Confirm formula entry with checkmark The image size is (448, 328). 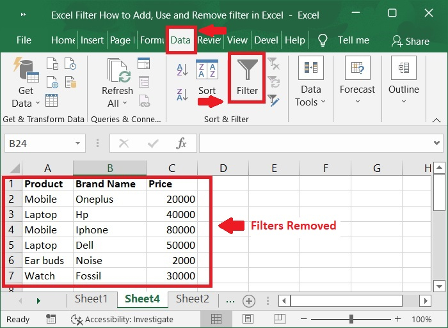[x=153, y=143]
